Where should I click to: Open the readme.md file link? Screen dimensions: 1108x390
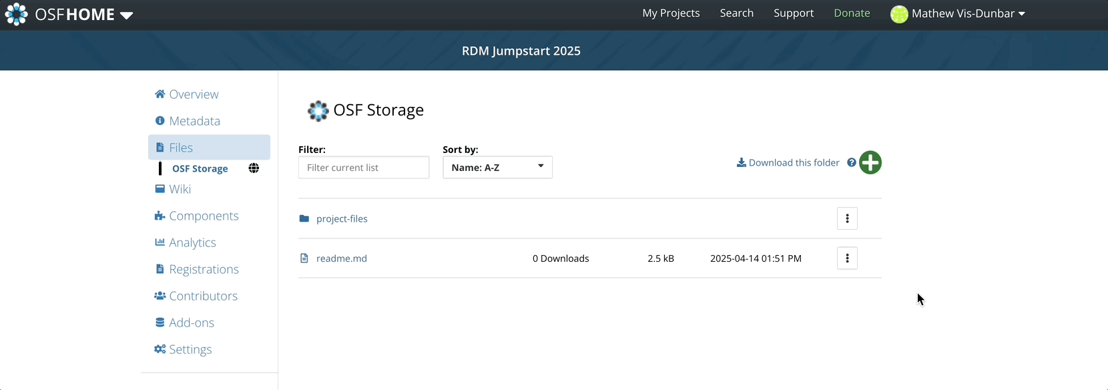pyautogui.click(x=342, y=258)
